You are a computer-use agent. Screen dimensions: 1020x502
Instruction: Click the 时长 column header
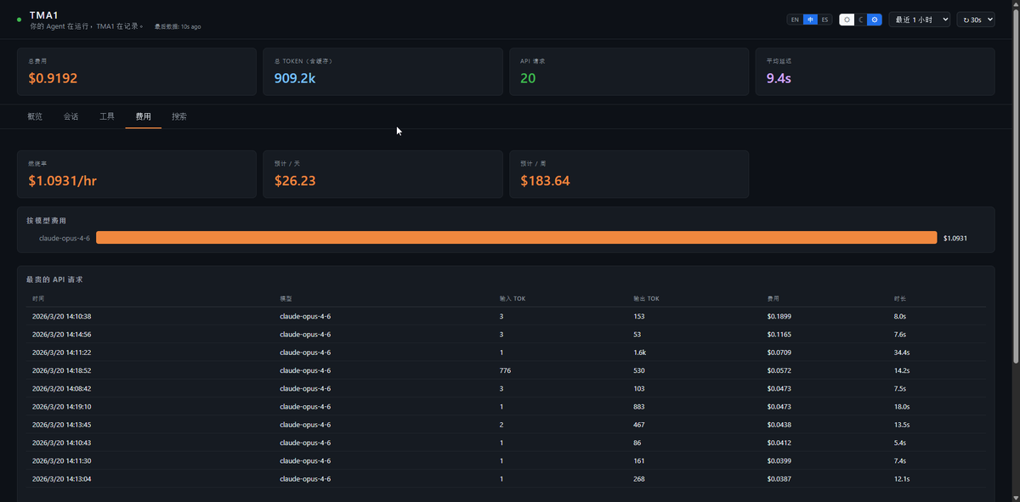pyautogui.click(x=899, y=298)
